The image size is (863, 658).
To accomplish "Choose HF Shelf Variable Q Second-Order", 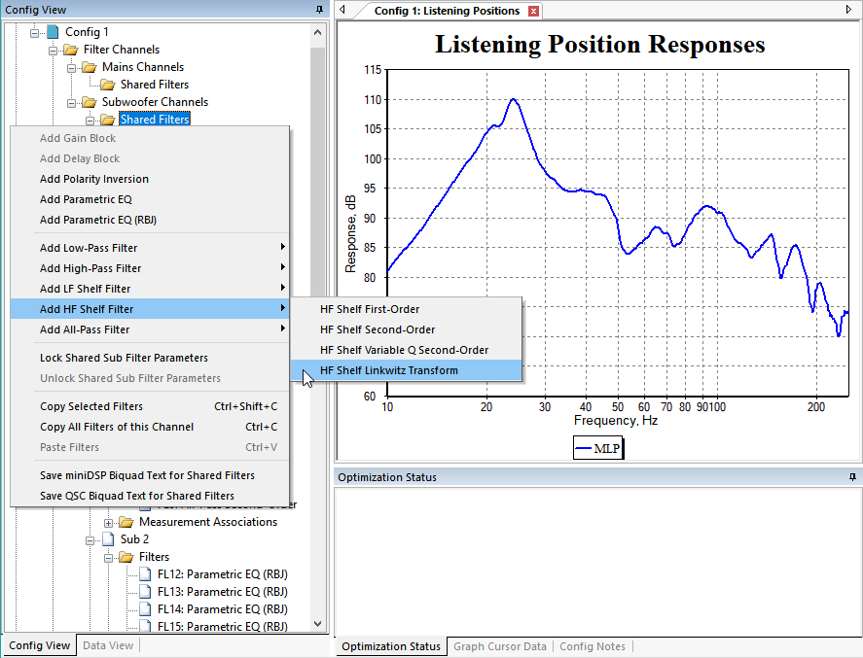I will [x=406, y=350].
